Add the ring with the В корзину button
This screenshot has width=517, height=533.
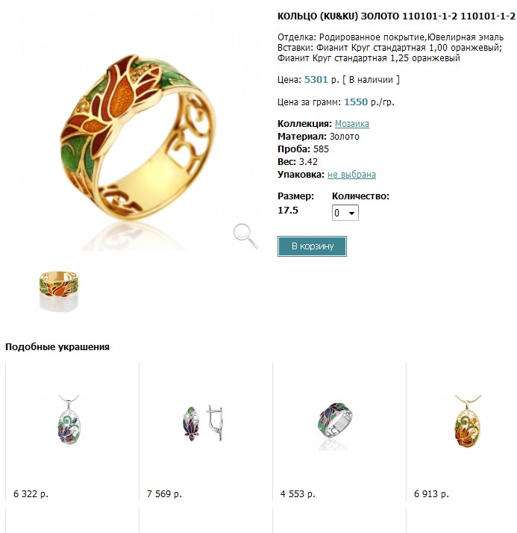pos(312,246)
